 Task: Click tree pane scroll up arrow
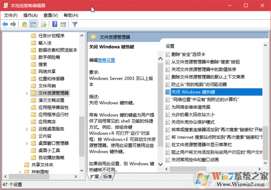click(x=82, y=36)
